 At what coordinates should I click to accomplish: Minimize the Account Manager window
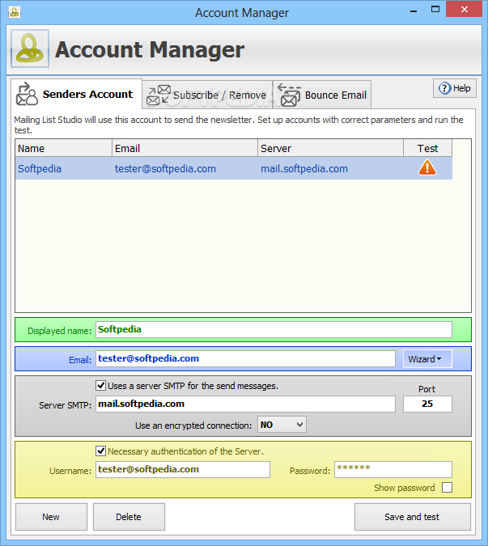pos(414,10)
